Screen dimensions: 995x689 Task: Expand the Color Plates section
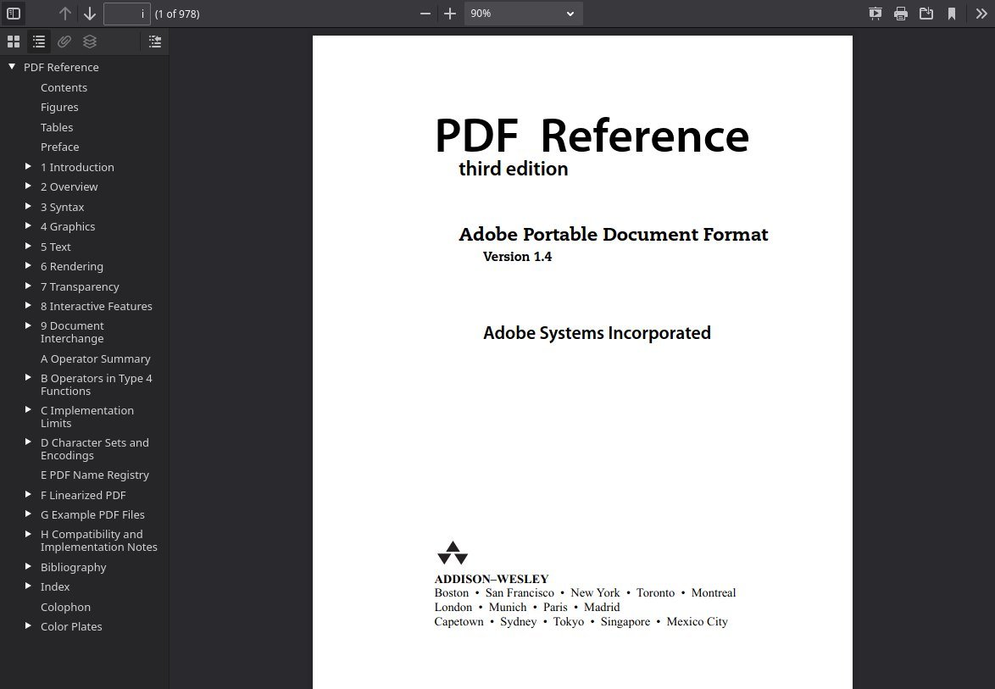click(x=28, y=625)
